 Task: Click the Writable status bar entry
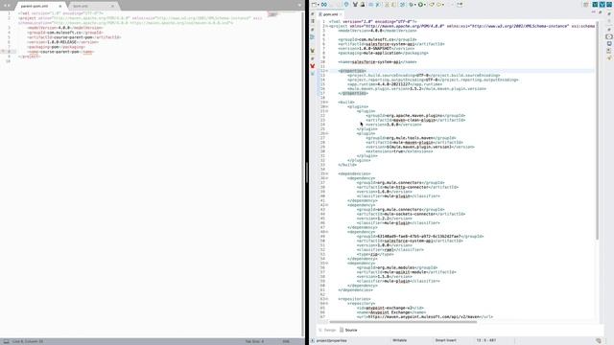pyautogui.click(x=400, y=341)
